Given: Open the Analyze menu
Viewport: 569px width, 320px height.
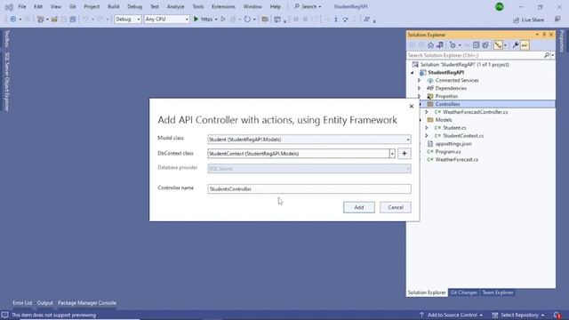Looking at the screenshot, I should point(175,6).
